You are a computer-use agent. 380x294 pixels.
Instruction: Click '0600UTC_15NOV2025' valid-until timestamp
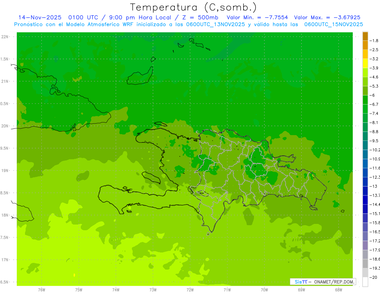pyautogui.click(x=333, y=24)
